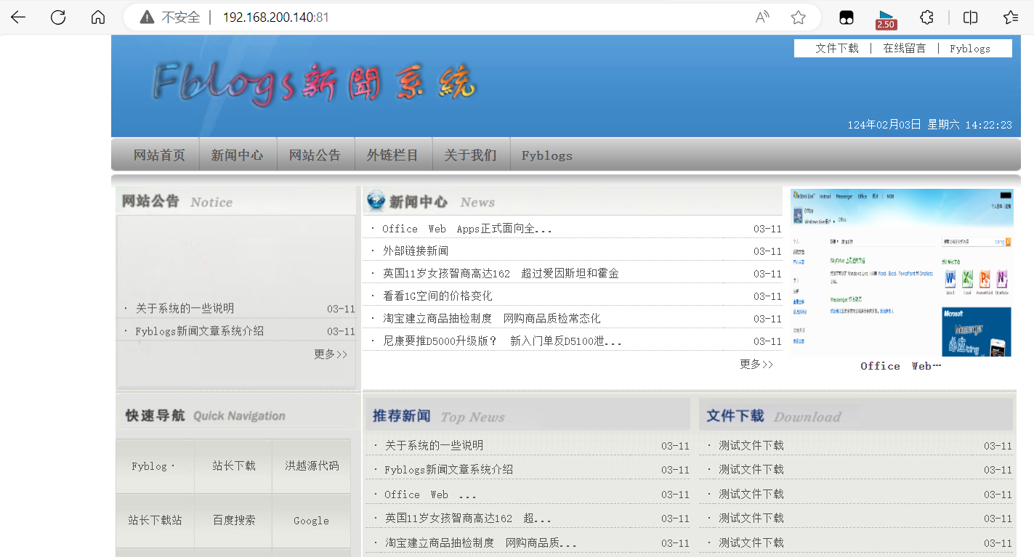The height and width of the screenshot is (557, 1034).
Task: Select 新闻中心 in the navigation bar
Action: pos(238,154)
